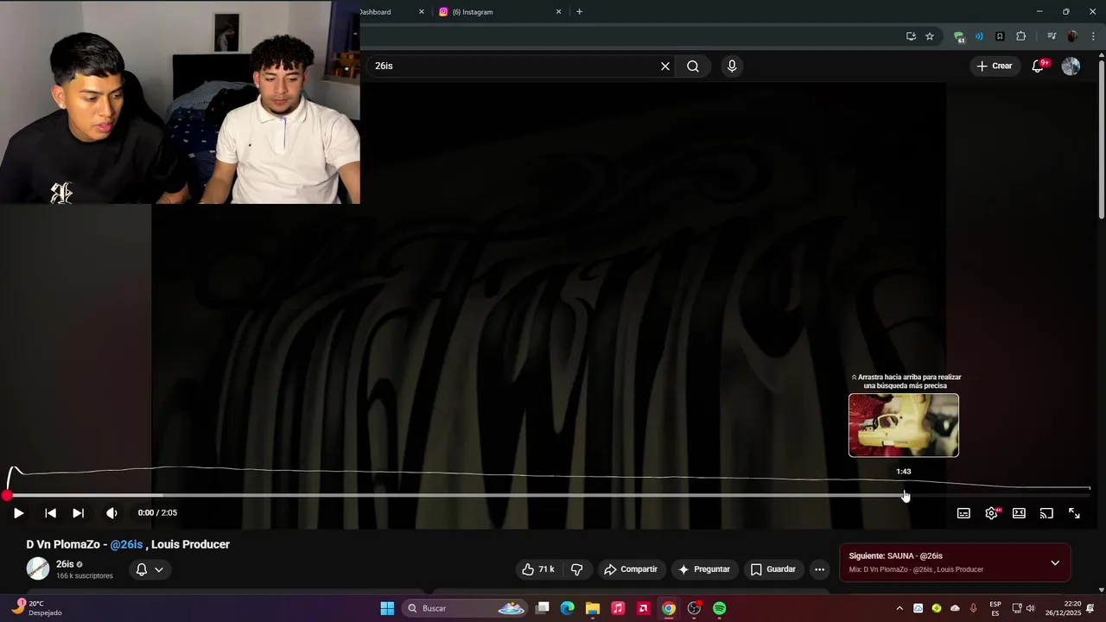1106x622 pixels.
Task: Click the seek preview thumbnail
Action: coord(904,425)
